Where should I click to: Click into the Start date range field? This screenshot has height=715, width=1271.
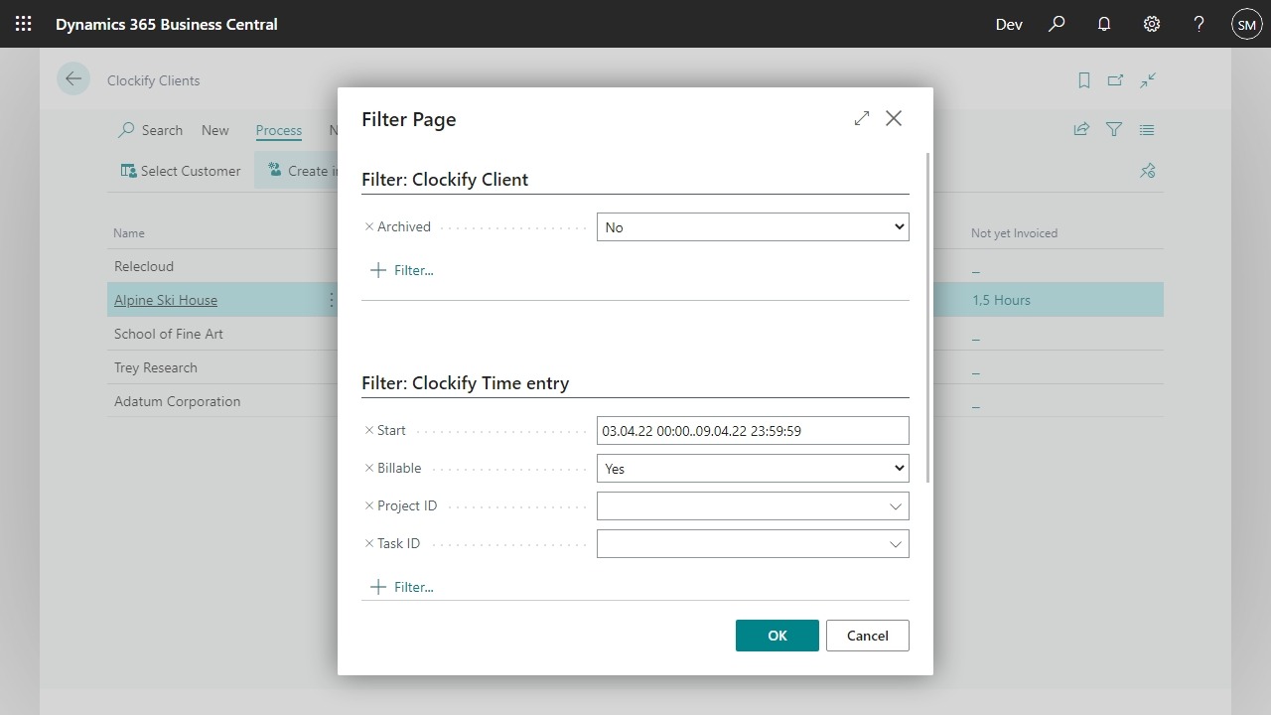point(752,431)
